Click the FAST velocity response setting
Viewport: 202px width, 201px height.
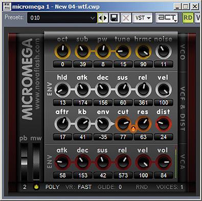pos(85,187)
